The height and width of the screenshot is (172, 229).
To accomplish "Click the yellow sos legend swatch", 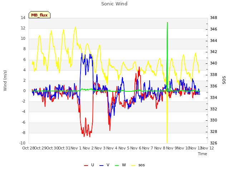I will [133, 166].
